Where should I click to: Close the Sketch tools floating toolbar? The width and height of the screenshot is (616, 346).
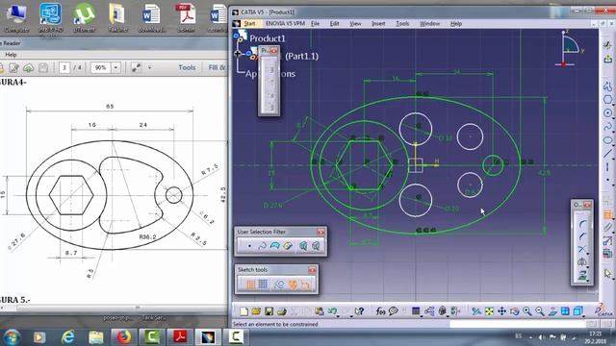[312, 269]
